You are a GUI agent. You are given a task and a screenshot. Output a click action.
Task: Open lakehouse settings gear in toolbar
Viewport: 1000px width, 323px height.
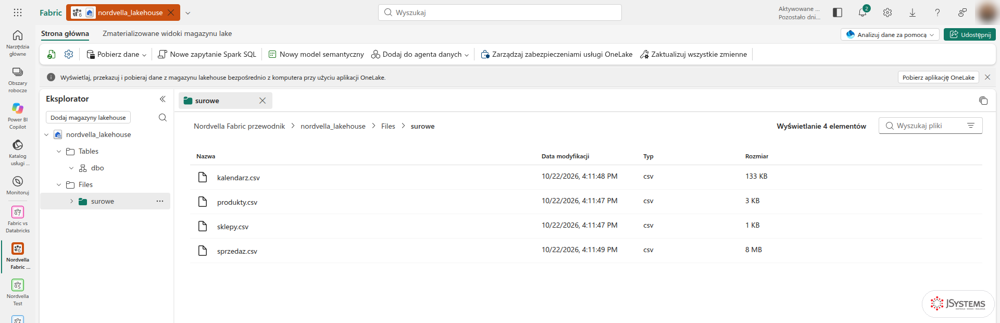pyautogui.click(x=69, y=54)
